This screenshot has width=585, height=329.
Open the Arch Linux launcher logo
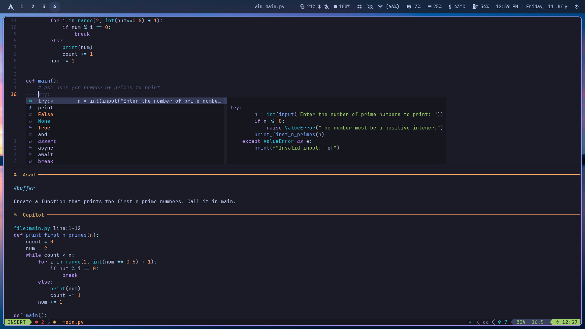[x=11, y=6]
